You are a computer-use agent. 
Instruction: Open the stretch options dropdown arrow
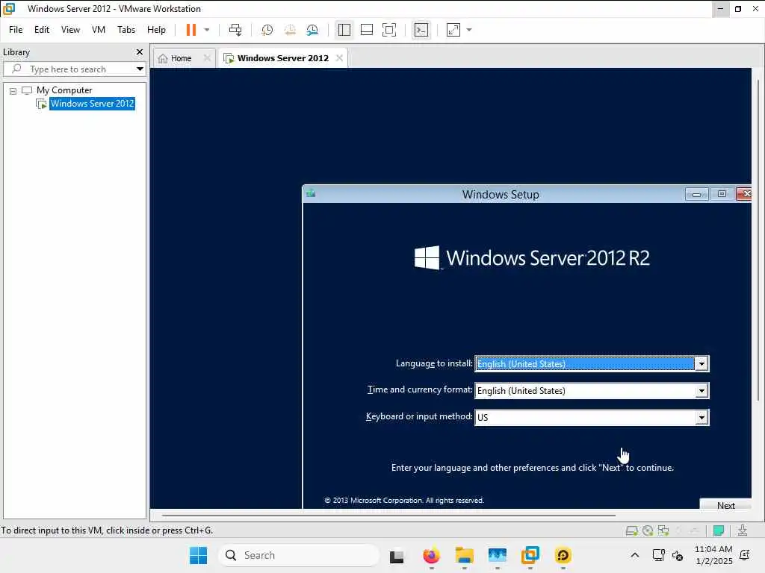click(469, 30)
